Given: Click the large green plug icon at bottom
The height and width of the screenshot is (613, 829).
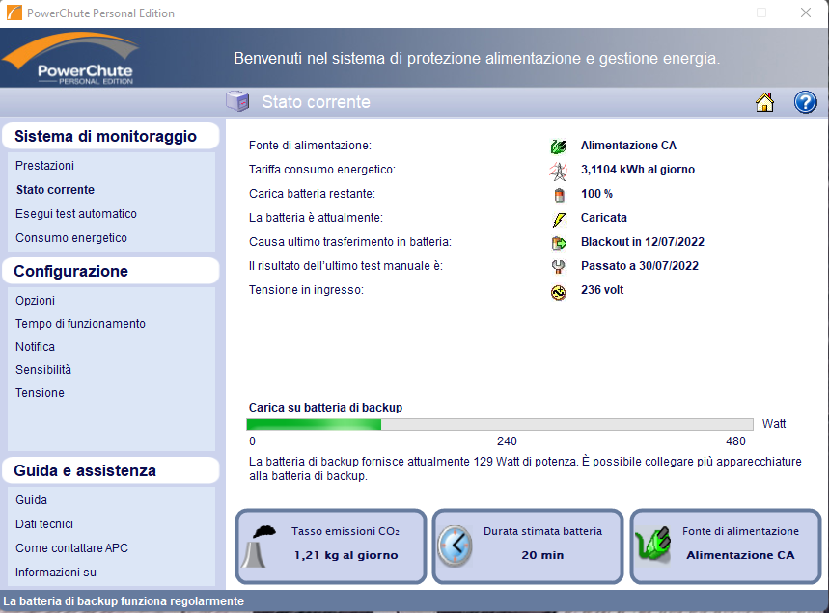Looking at the screenshot, I should point(653,544).
